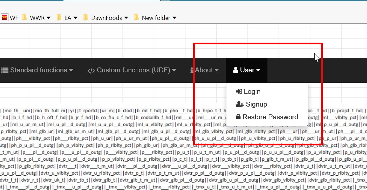Screen dimensions: 367x190
Task: Expand the Standard functions dropdown
Action: point(71,70)
